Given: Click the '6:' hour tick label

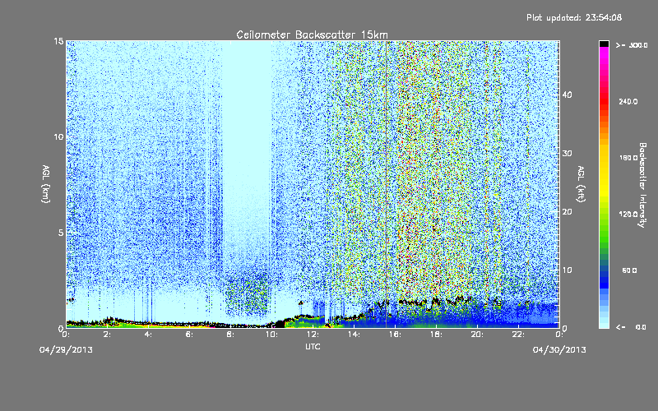Looking at the screenshot, I should click(190, 335).
